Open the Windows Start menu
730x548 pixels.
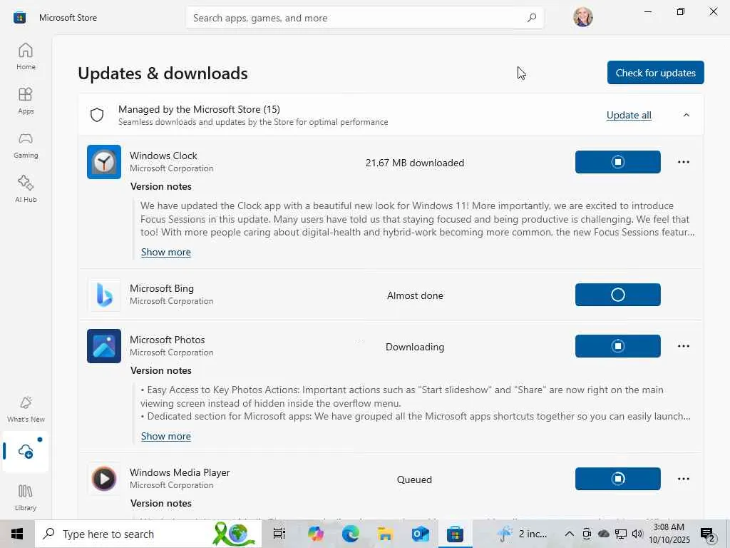17,534
